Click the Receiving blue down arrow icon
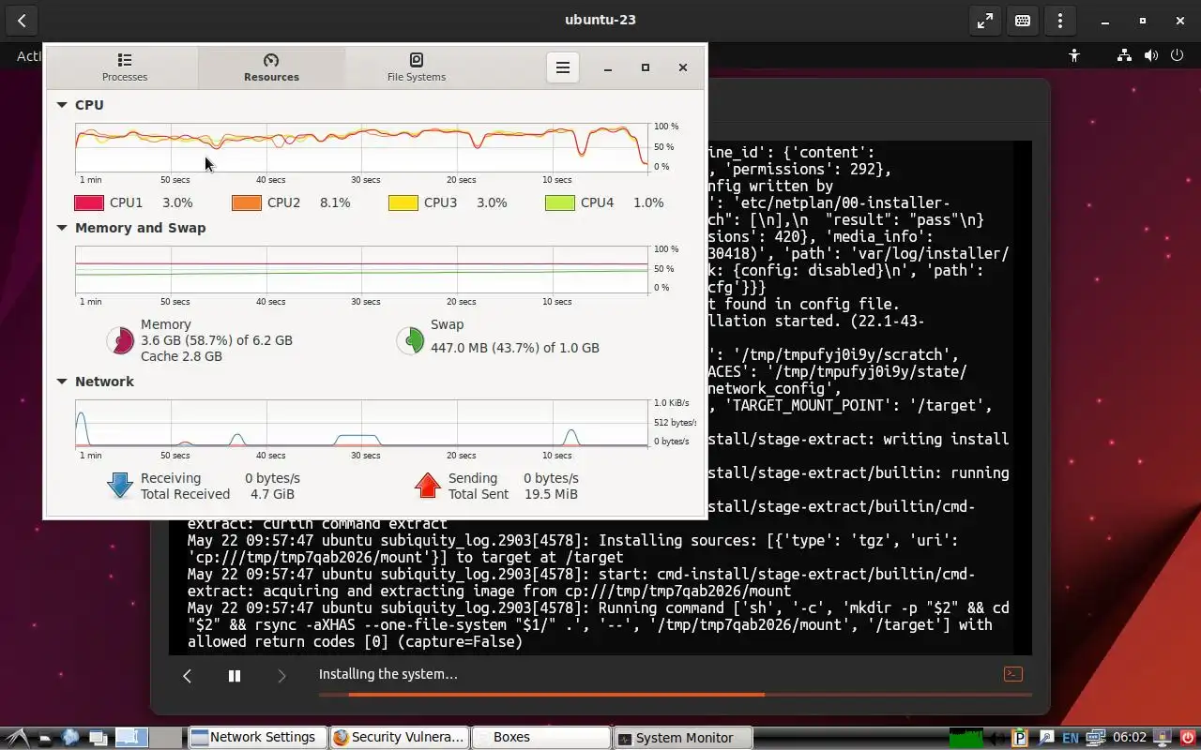Screen dimensions: 1201x750 (120, 485)
